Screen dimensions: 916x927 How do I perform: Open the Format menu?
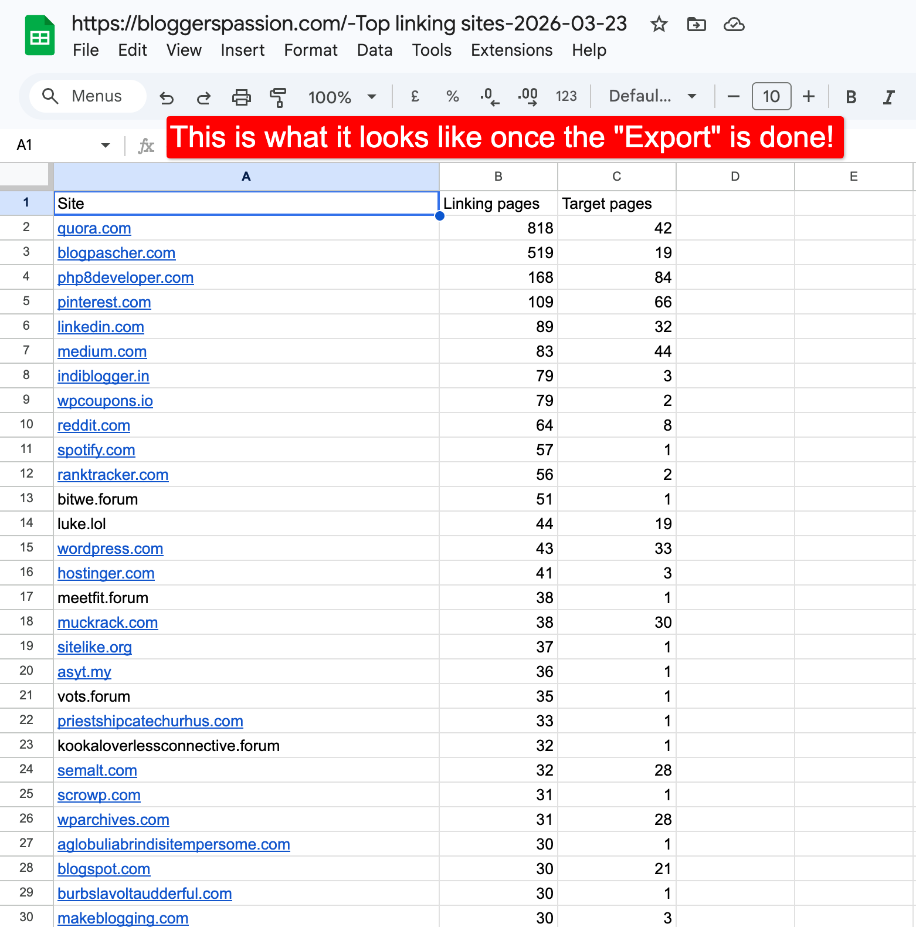click(x=311, y=50)
